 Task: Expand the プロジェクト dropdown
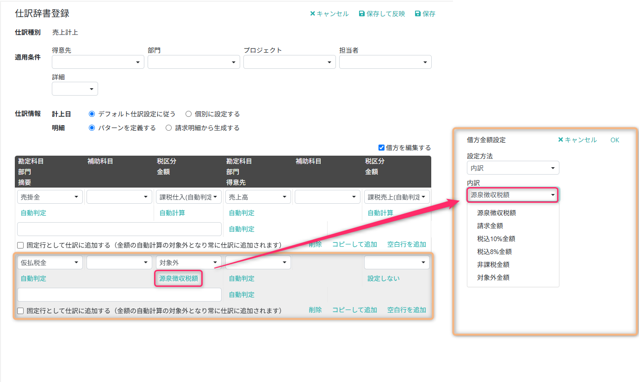click(289, 62)
